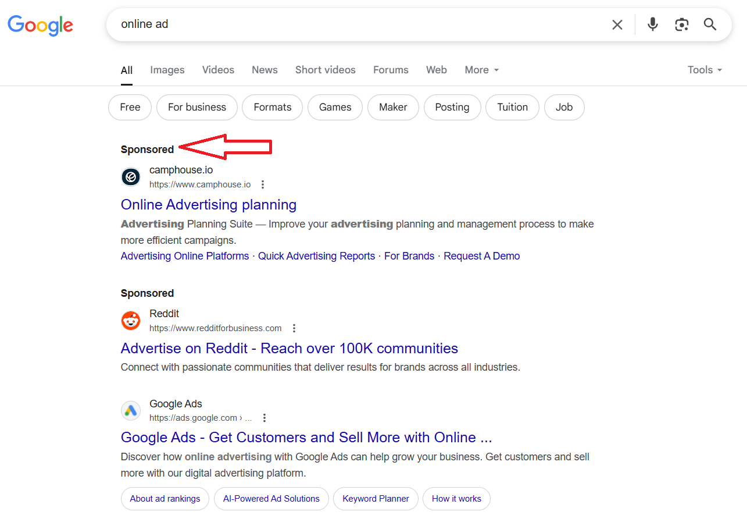Click the magnifying glass search icon
Viewport: 747px width, 522px height.
(710, 24)
